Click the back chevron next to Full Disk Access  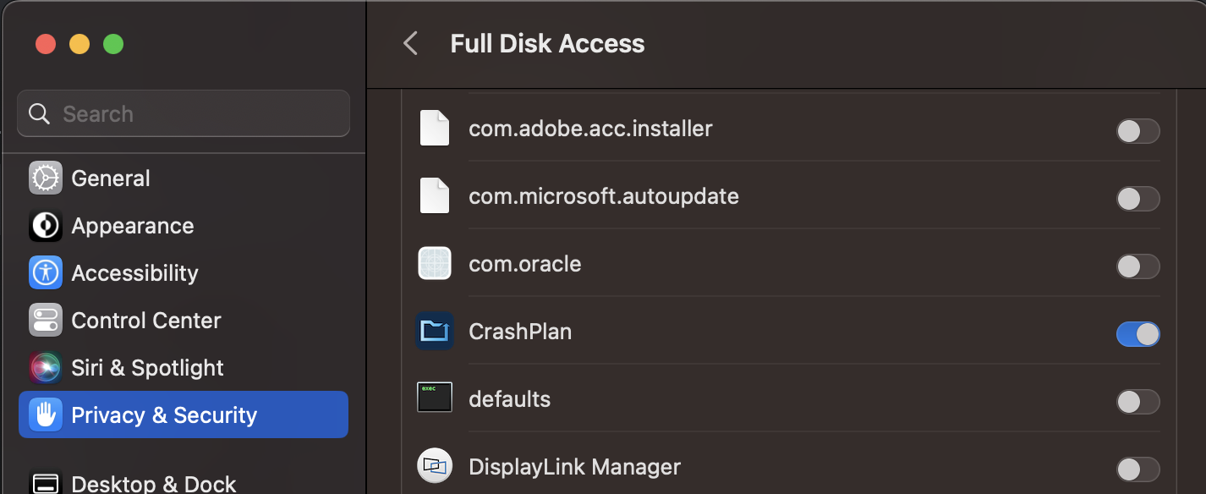pos(410,43)
